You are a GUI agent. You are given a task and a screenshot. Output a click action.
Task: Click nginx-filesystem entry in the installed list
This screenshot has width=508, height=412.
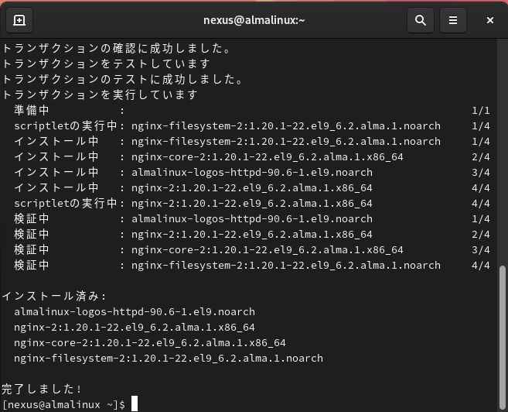[x=168, y=359]
